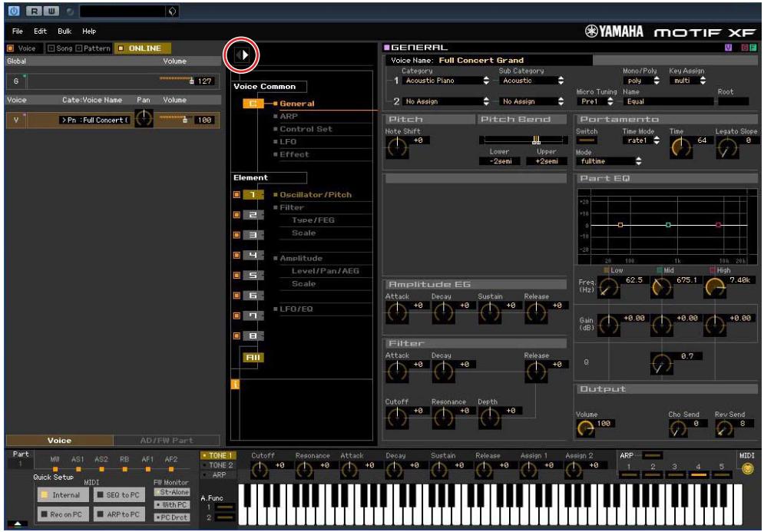Open the Bulk menu
The width and height of the screenshot is (764, 532).
[64, 31]
